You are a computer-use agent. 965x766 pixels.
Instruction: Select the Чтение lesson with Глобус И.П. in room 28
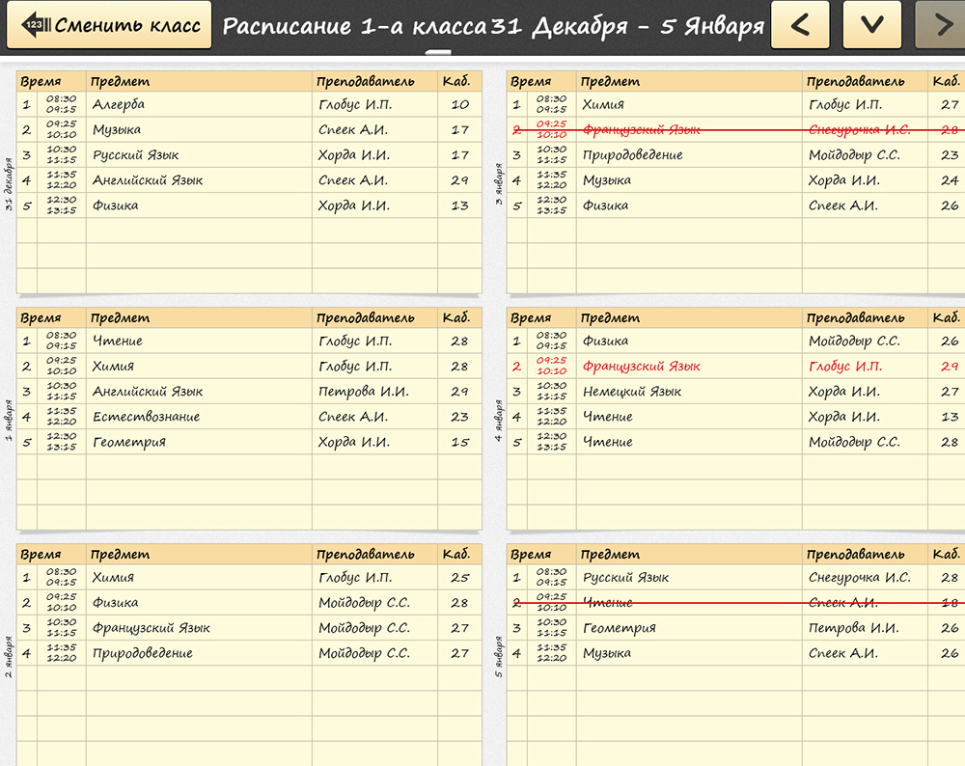(x=249, y=341)
